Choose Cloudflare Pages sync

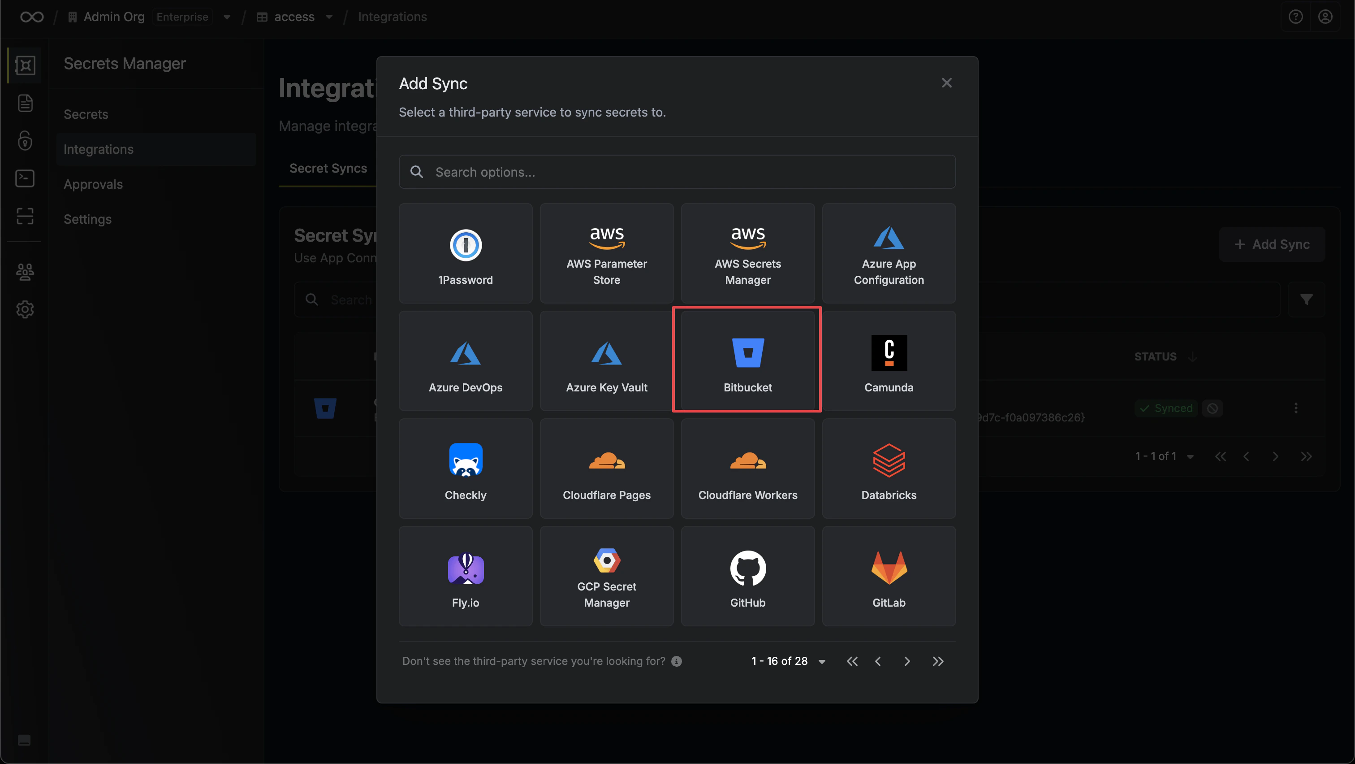click(x=607, y=468)
